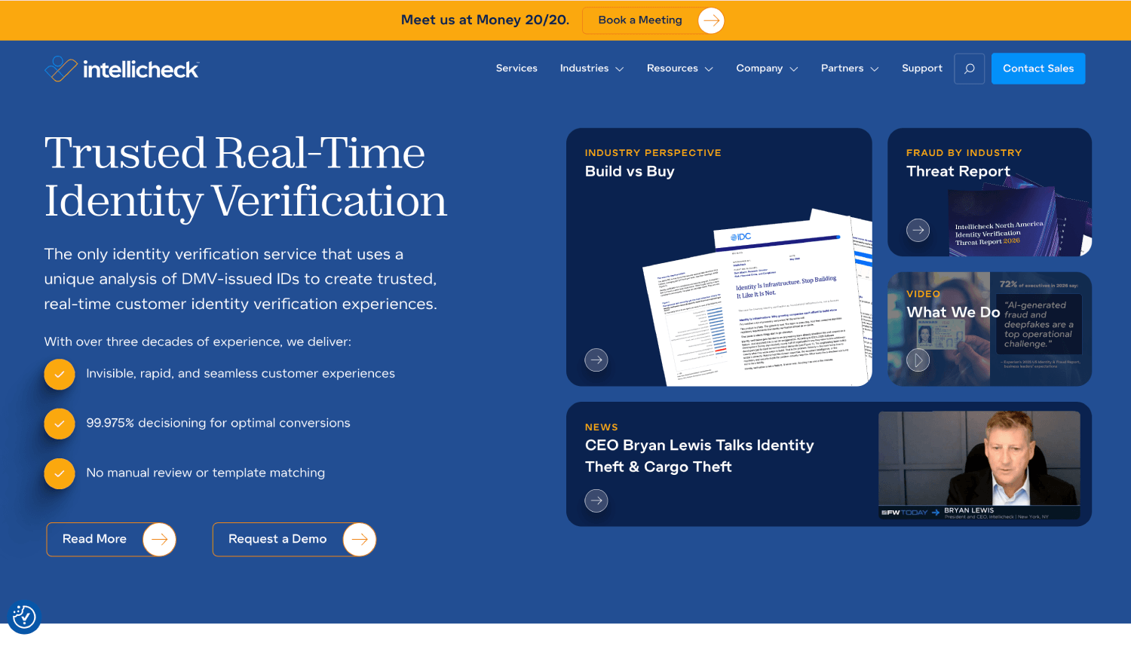The image size is (1131, 646).
Task: Click checkmark icon beside No manual review
Action: click(x=60, y=473)
